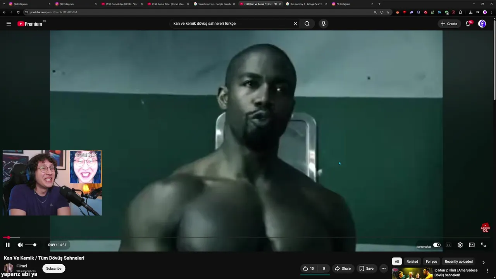Save the video to a playlist
This screenshot has width=496, height=279.
366,269
